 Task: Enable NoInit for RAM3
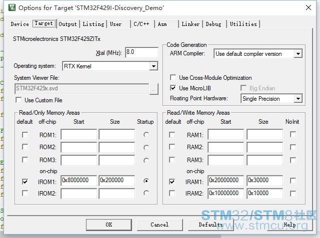pyautogui.click(x=293, y=160)
